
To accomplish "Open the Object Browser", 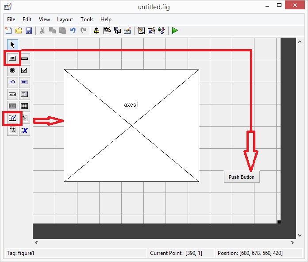I will 161,31.
